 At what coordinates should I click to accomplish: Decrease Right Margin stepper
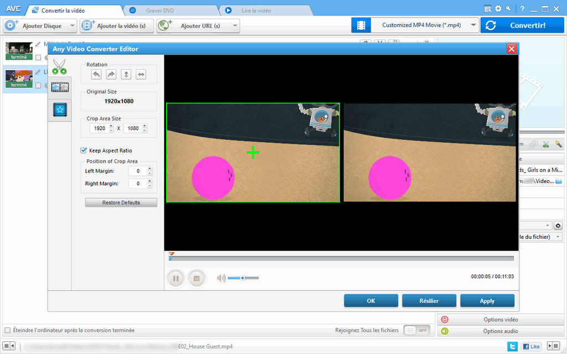pyautogui.click(x=150, y=186)
